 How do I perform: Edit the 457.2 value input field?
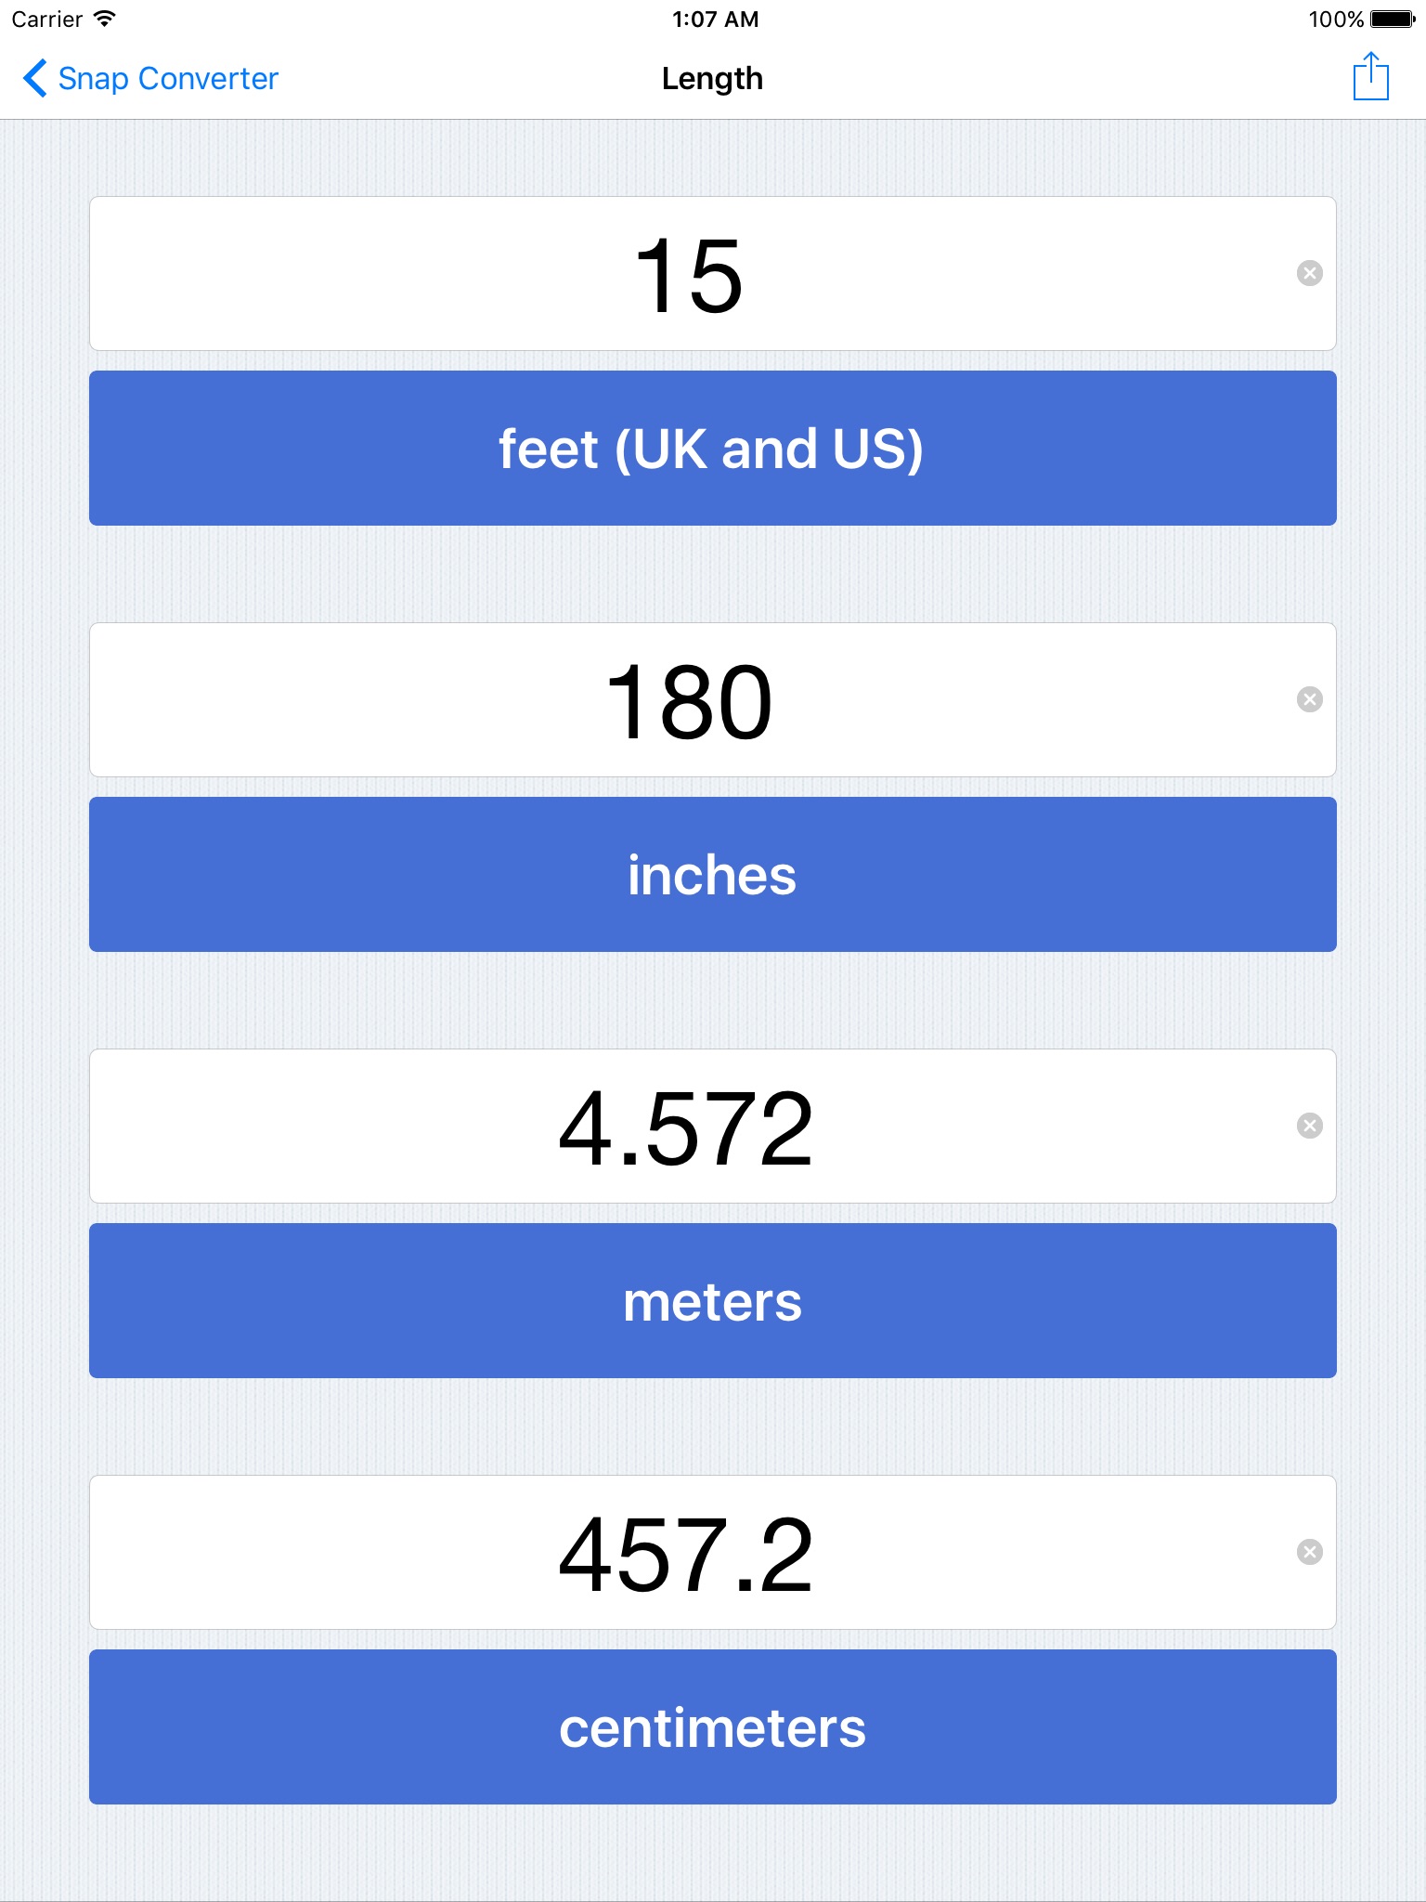pos(687,1553)
